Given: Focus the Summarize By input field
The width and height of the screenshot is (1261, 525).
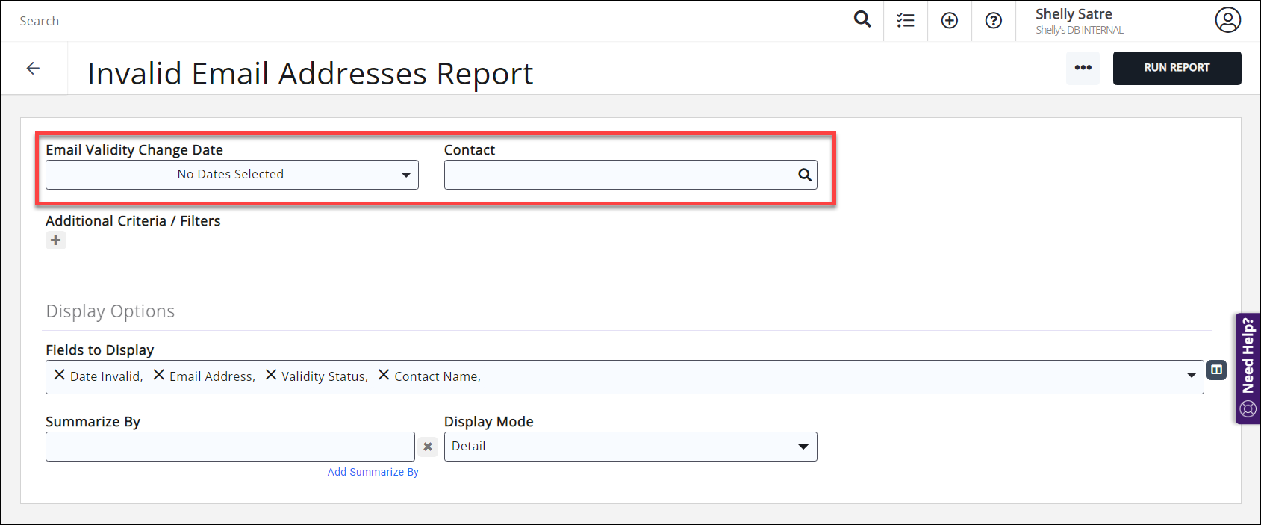Looking at the screenshot, I should [x=230, y=447].
